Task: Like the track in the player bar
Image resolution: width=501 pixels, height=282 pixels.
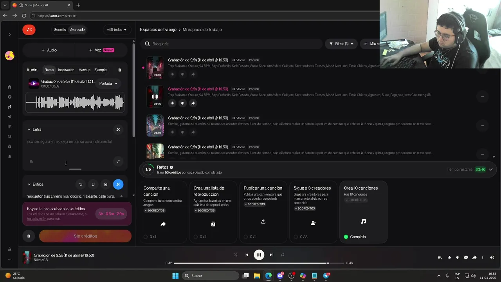Action: tap(449, 258)
